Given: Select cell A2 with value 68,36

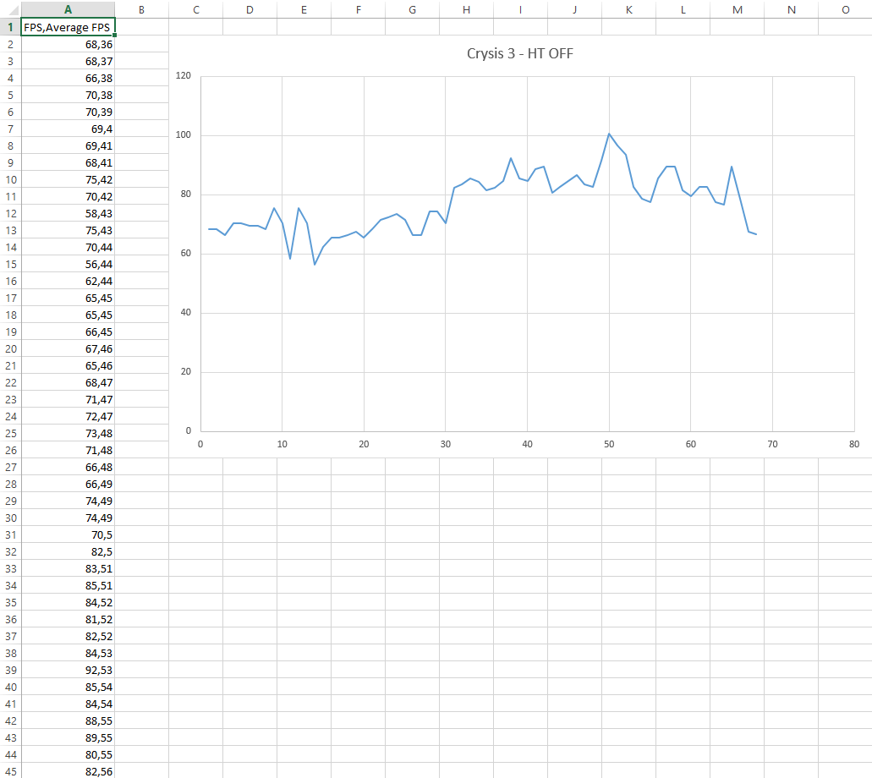Looking at the screenshot, I should point(69,44).
